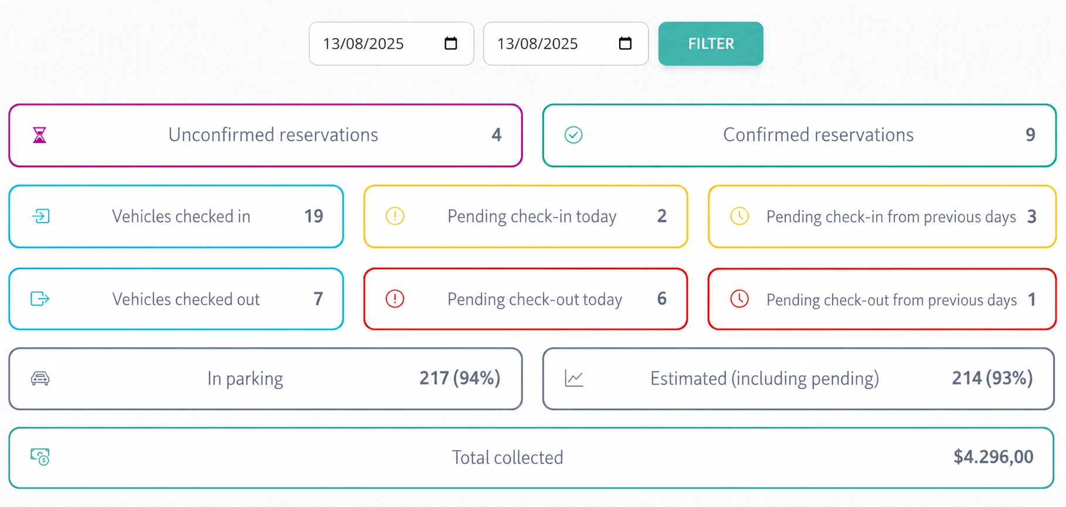The image size is (1066, 507).
Task: Click the FILTER button
Action: pyautogui.click(x=711, y=44)
